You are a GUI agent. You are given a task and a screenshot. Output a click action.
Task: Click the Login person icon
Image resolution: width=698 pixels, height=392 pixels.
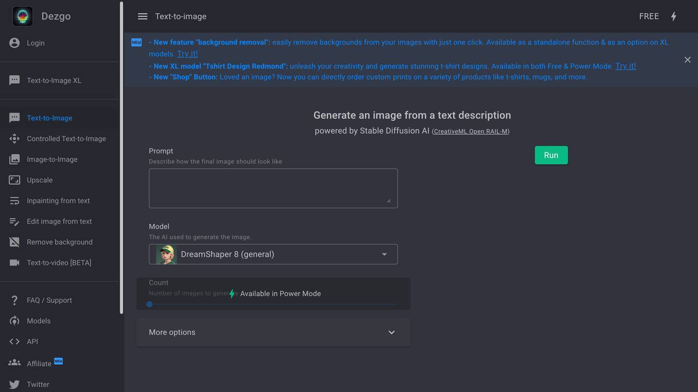14,43
